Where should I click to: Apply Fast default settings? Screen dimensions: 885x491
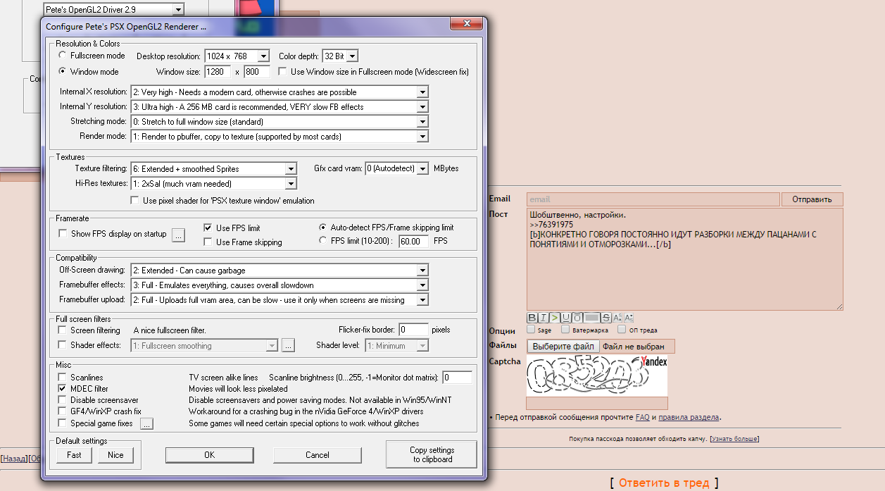[x=75, y=455]
